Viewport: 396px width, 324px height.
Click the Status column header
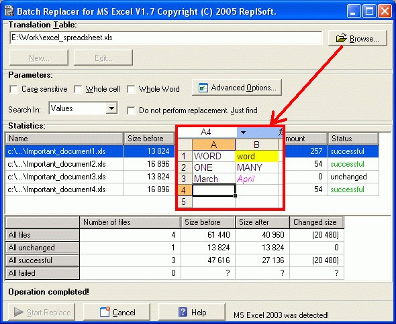click(x=353, y=139)
